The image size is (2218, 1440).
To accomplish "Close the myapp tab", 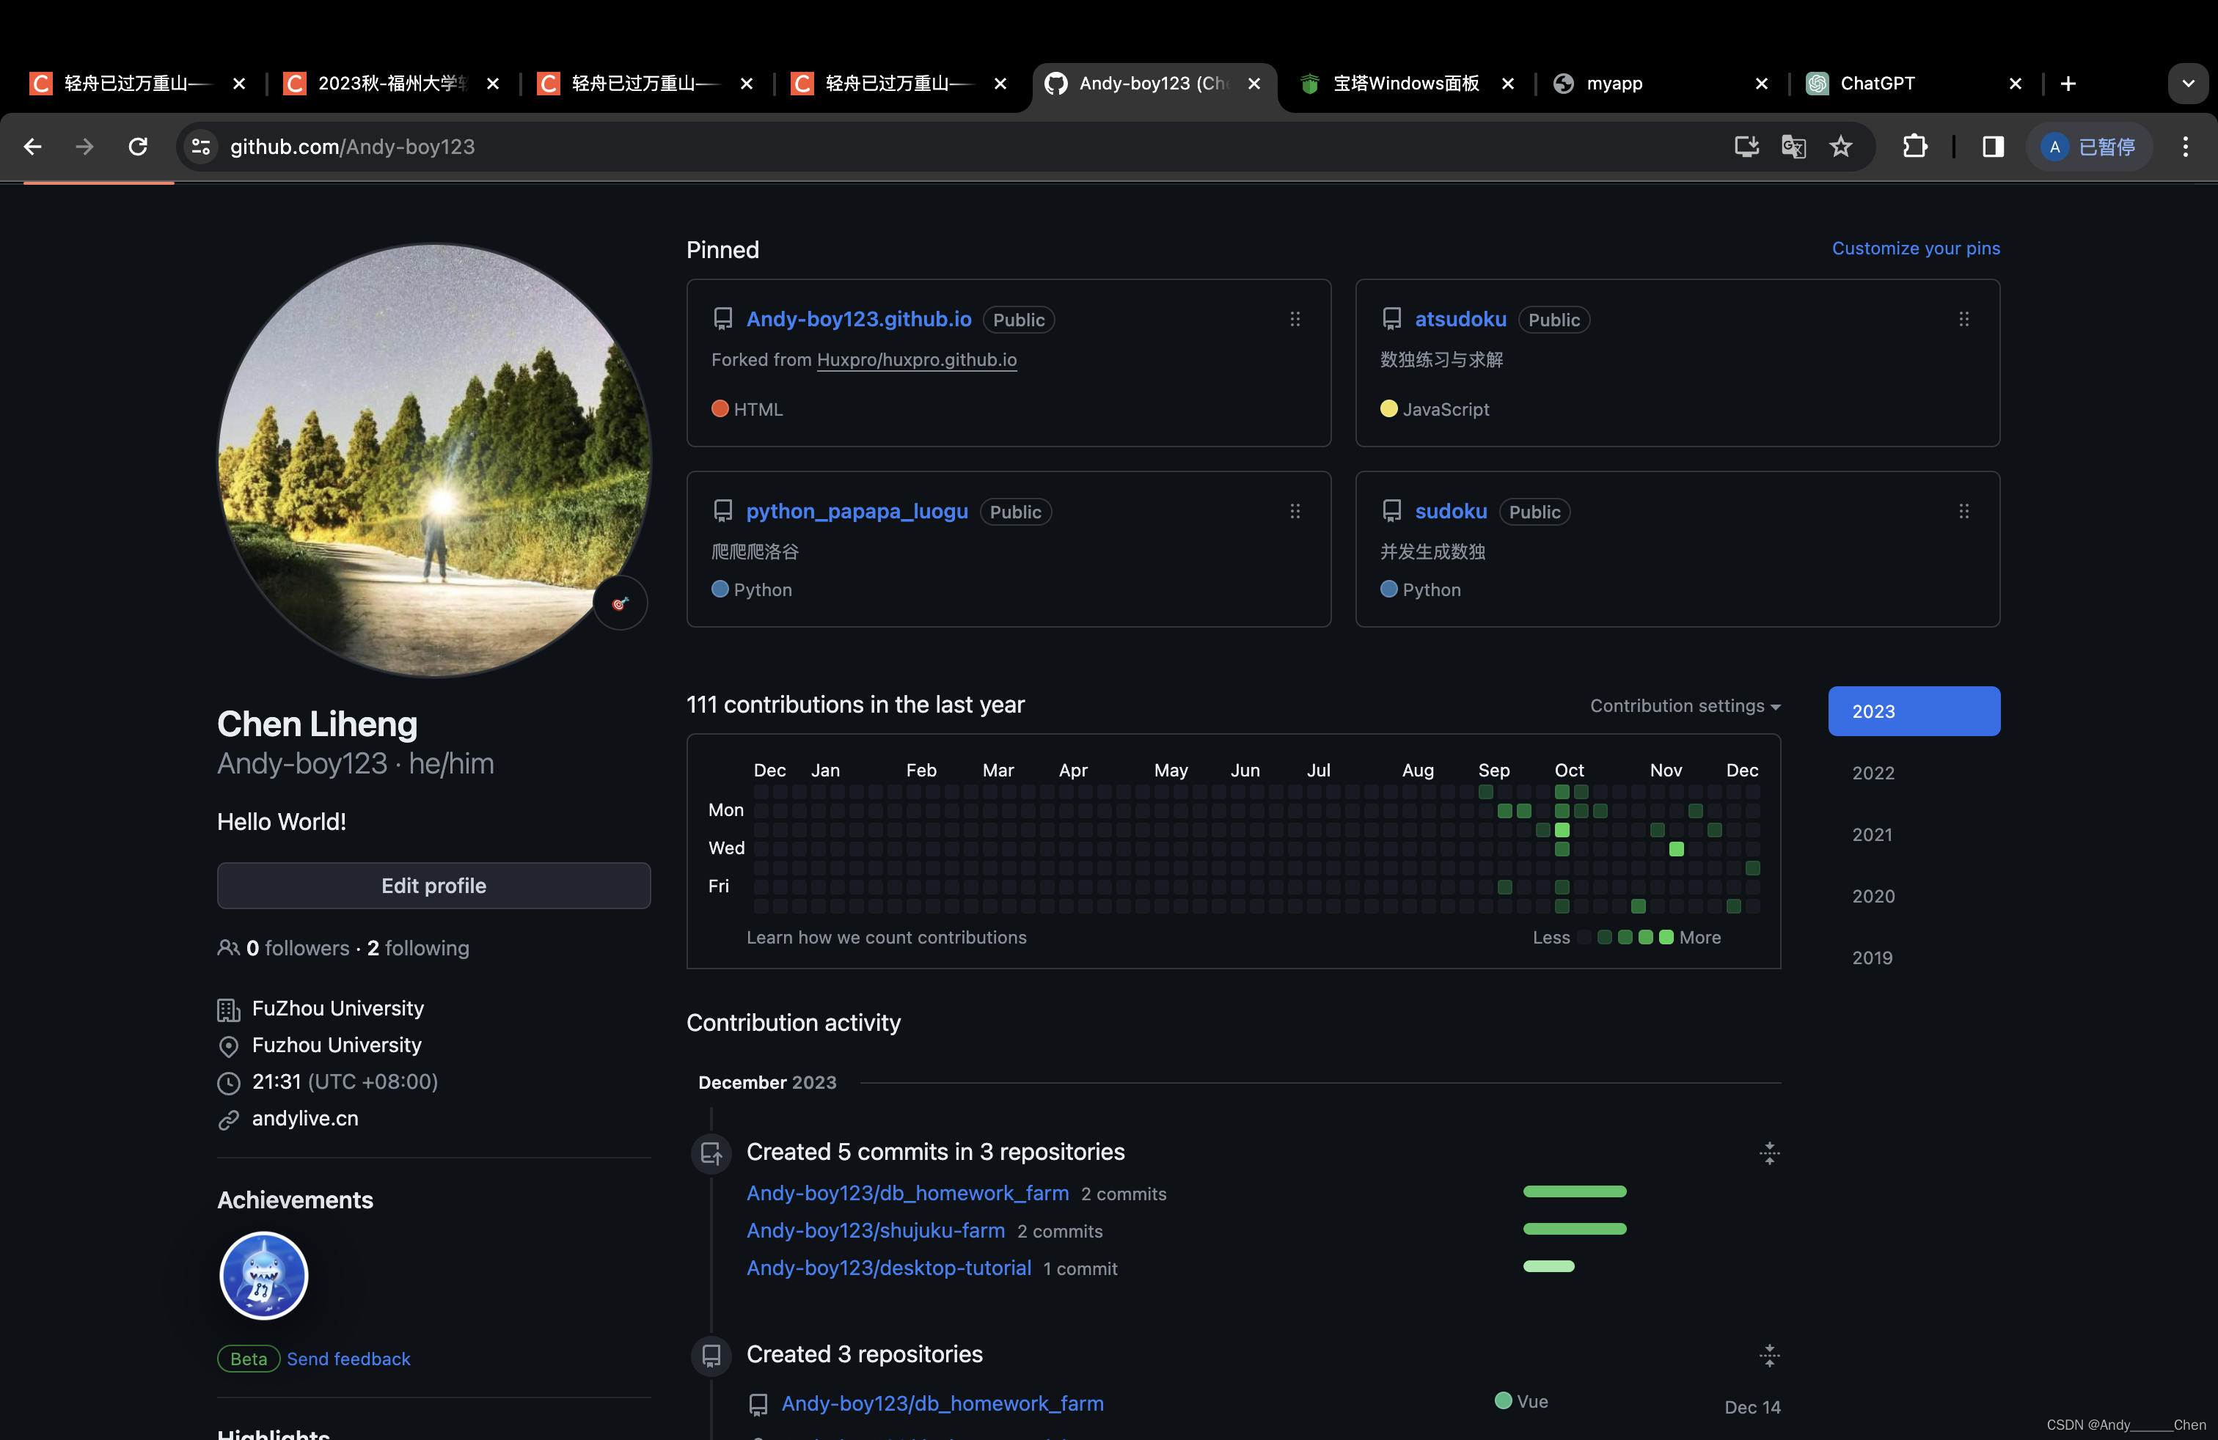I will [1761, 84].
